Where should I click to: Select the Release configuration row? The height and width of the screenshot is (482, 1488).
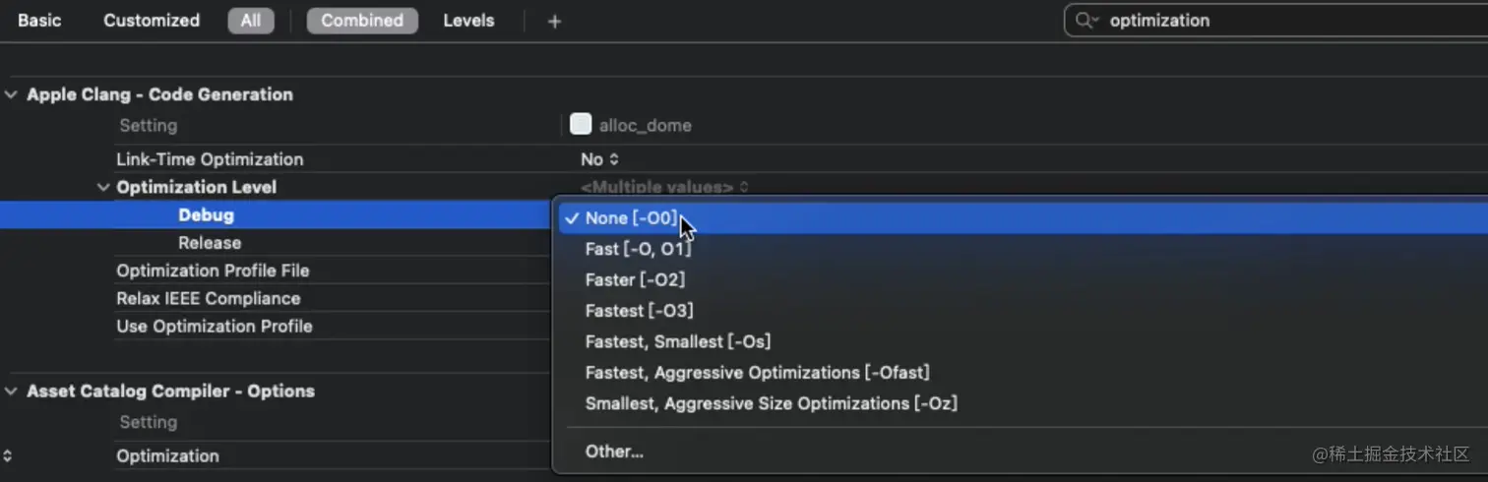210,243
